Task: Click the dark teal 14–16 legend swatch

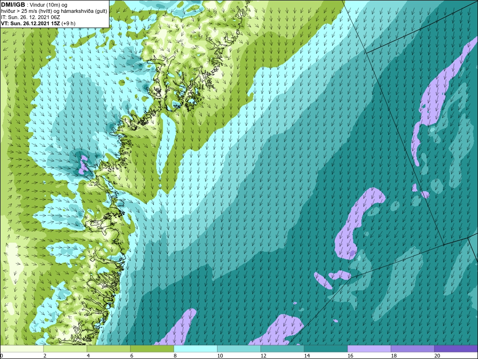Action: tap(326, 349)
